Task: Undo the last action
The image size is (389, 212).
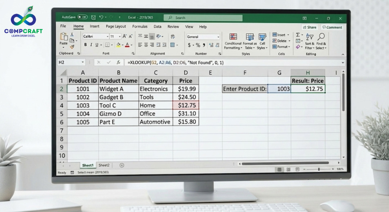Action: pos(101,17)
